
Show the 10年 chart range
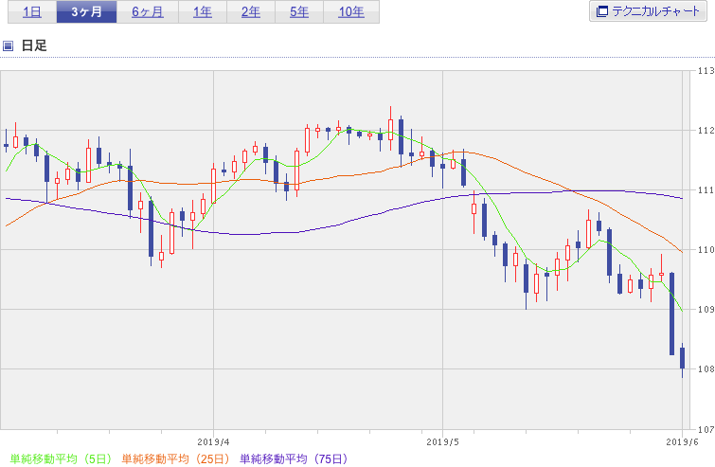point(351,12)
